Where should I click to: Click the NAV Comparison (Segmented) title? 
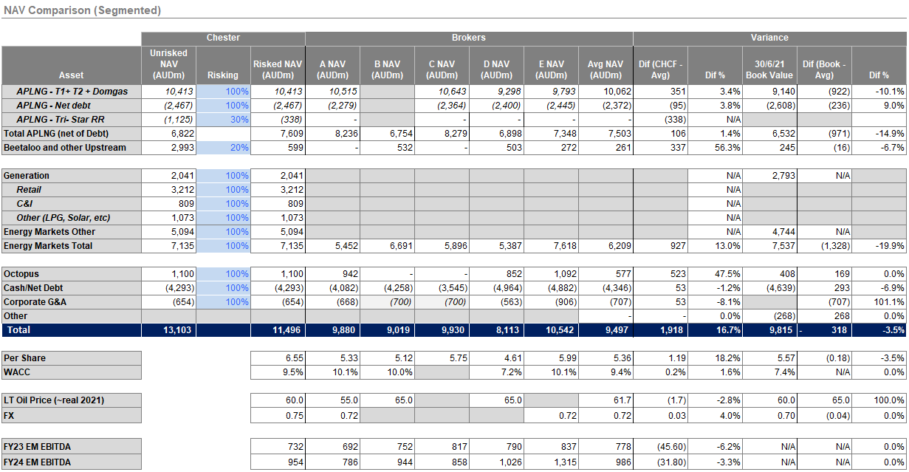[x=83, y=10]
